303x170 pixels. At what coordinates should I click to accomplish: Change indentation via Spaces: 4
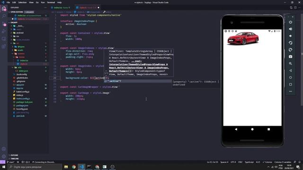coord(224,162)
